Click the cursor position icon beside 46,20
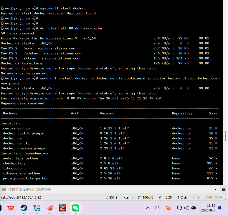This screenshot has width=228, height=215. (x=161, y=197)
